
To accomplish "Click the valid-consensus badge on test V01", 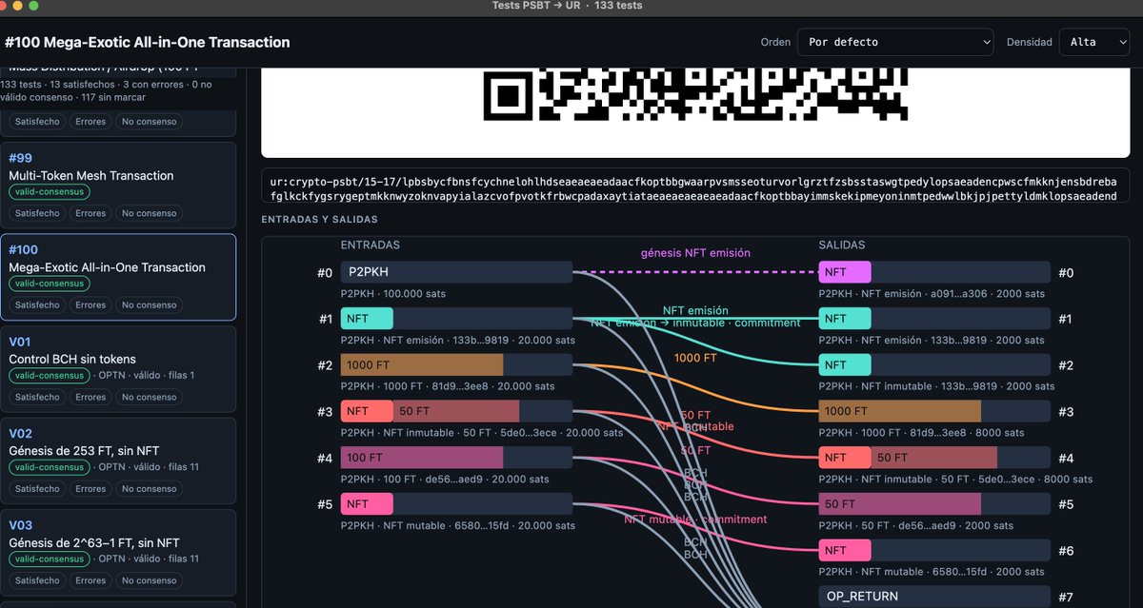I will (x=50, y=375).
